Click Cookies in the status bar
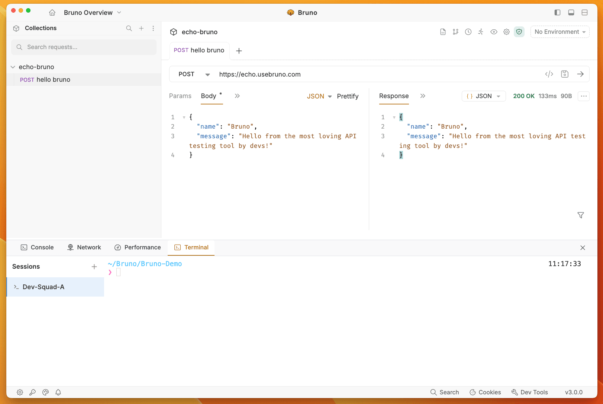603x404 pixels. [485, 392]
